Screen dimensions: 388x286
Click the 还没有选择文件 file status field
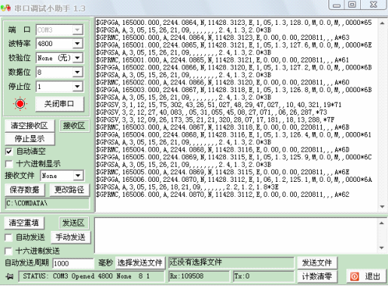(x=231, y=263)
